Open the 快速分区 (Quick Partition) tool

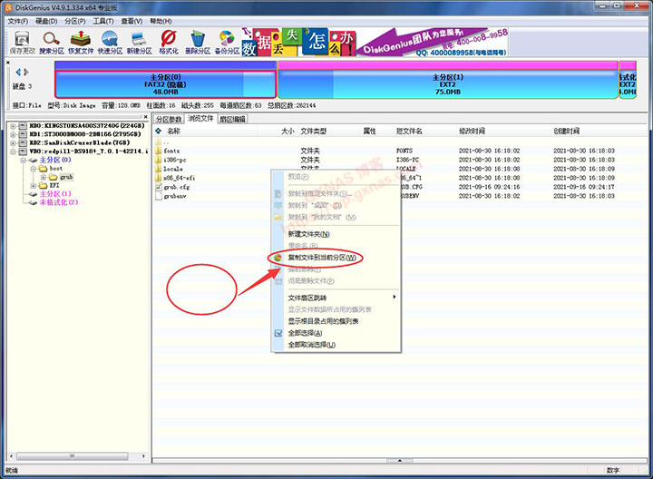pyautogui.click(x=111, y=40)
